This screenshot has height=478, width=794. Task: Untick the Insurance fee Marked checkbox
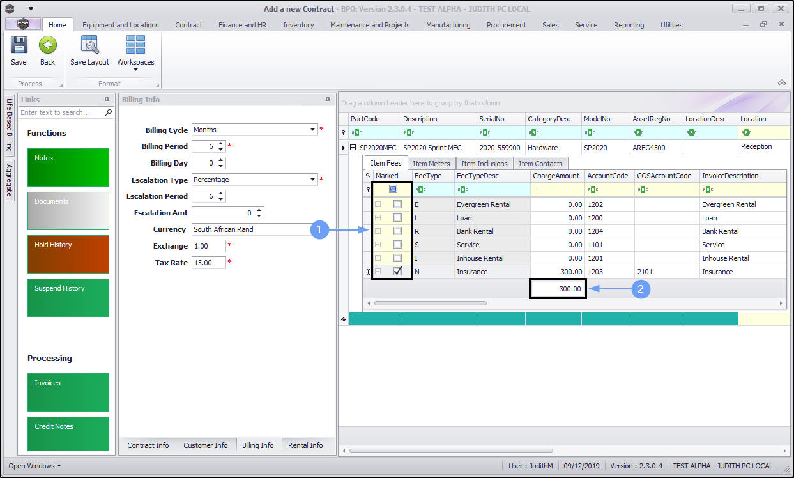coord(397,272)
